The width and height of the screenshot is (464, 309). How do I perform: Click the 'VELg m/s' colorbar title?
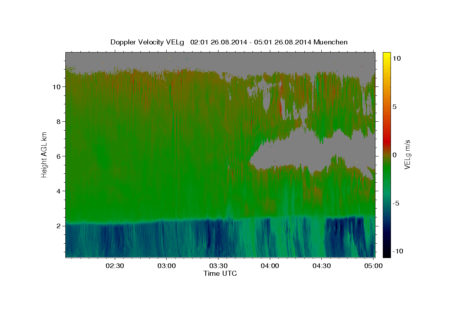point(407,155)
